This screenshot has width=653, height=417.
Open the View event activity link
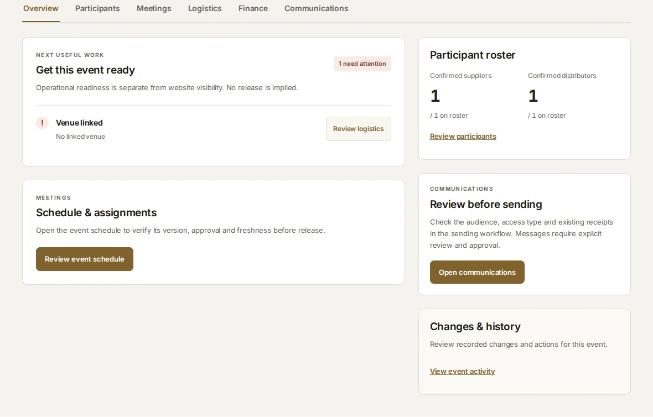[x=462, y=371]
